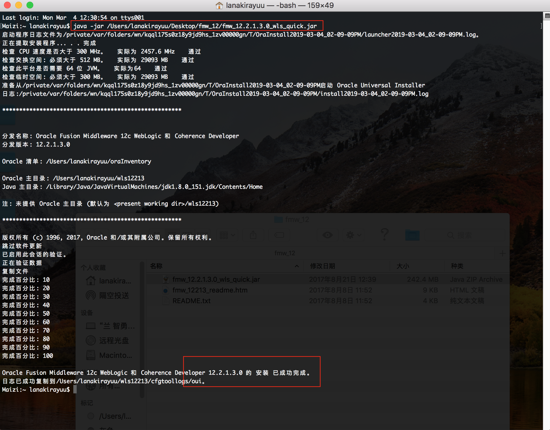Click the blue folder icon in Finder toolbar

coord(412,235)
